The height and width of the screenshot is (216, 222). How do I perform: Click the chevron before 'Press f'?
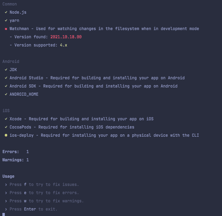tap(6, 185)
